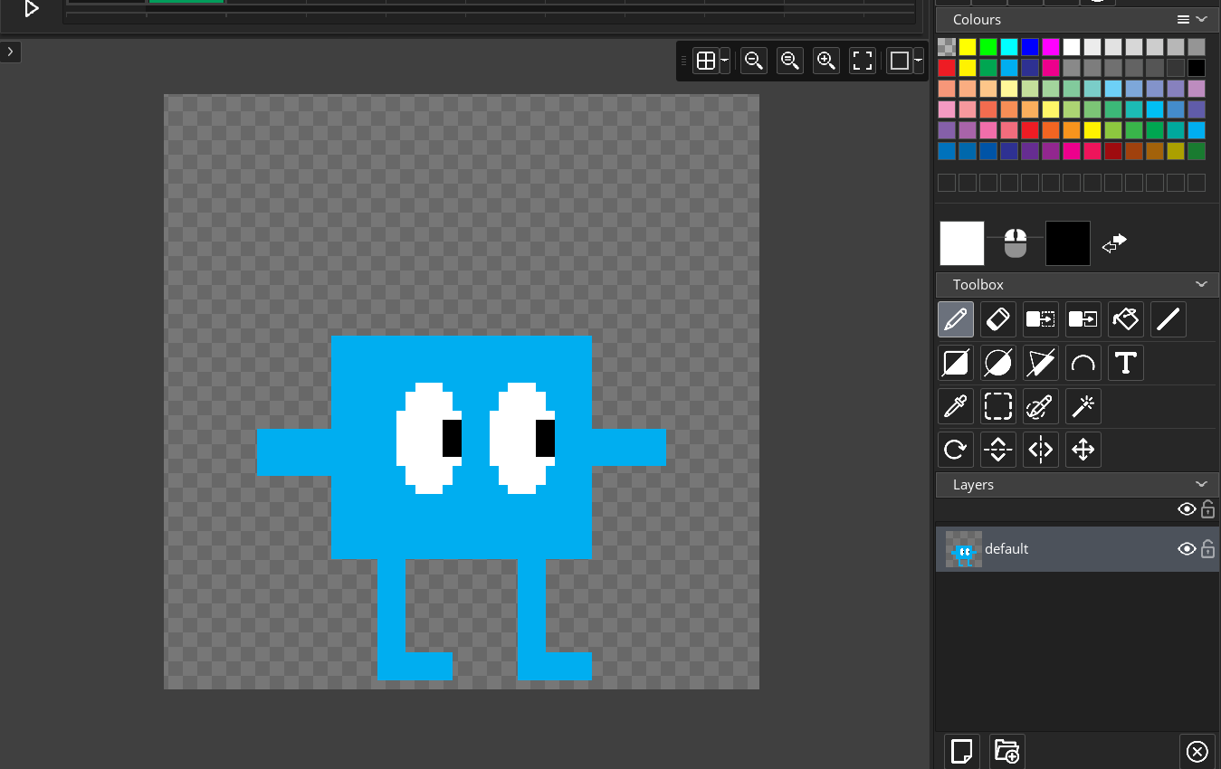Select the Magic Wand tool
1221x769 pixels.
tap(1083, 406)
